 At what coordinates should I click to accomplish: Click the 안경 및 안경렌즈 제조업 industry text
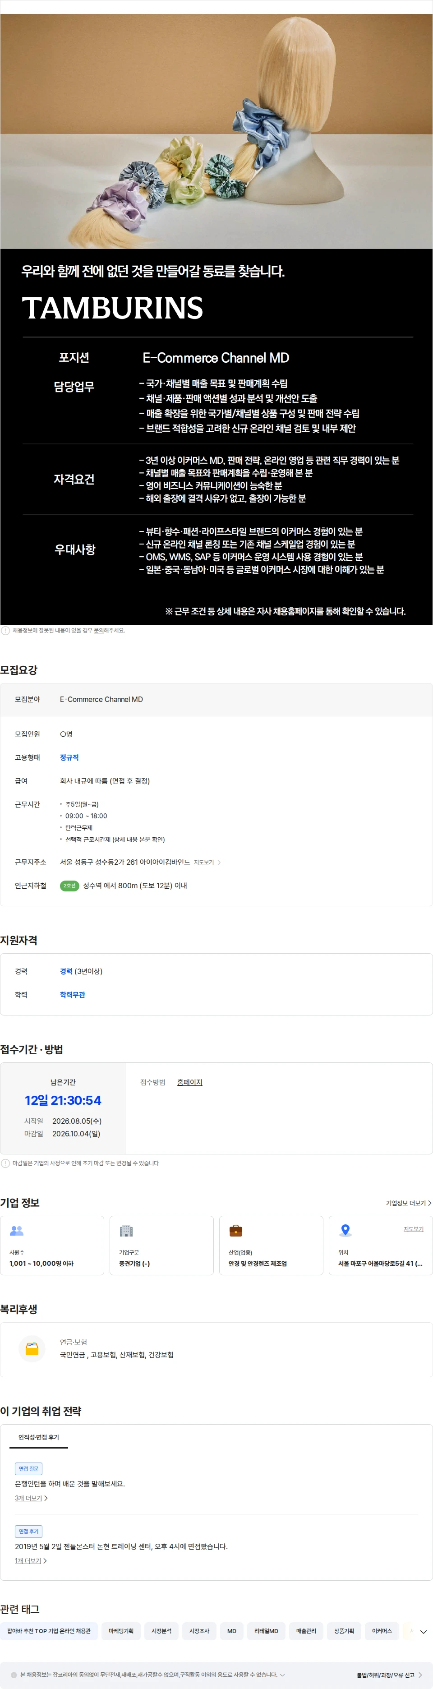click(x=258, y=1264)
